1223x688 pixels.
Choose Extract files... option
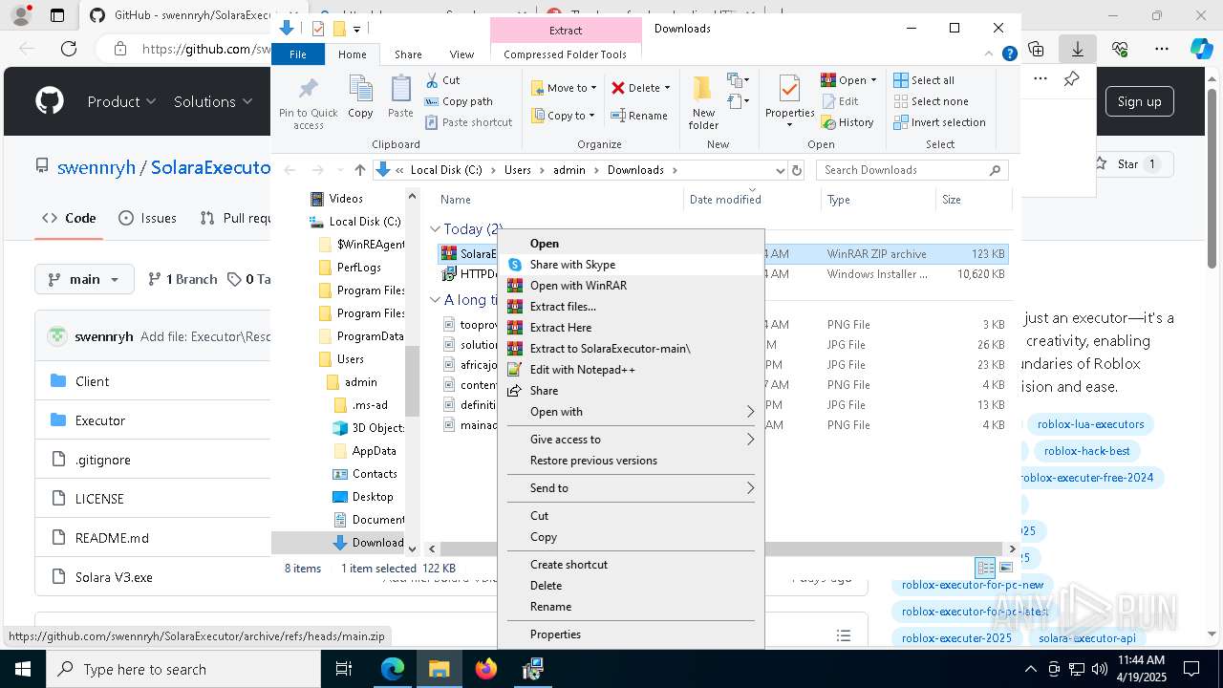tap(631, 307)
